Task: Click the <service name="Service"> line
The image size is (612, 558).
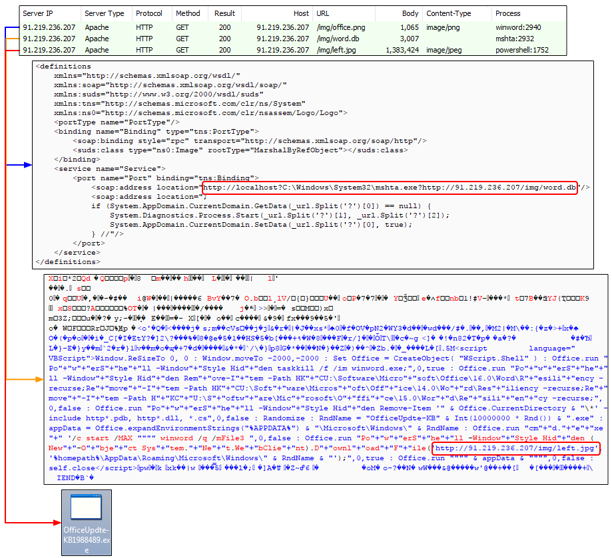Action: tap(110, 169)
